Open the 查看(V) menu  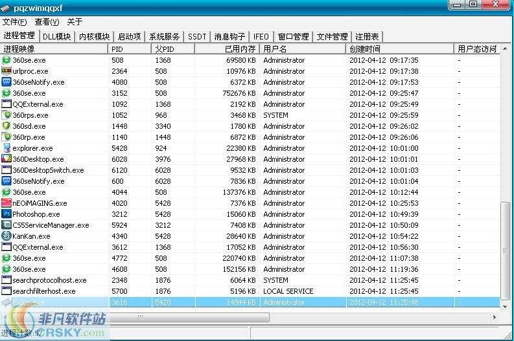click(47, 22)
